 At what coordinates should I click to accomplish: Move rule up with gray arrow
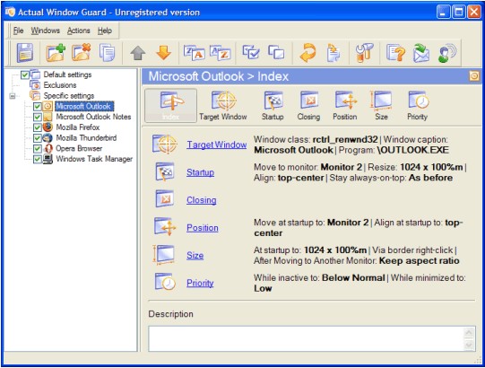(138, 53)
